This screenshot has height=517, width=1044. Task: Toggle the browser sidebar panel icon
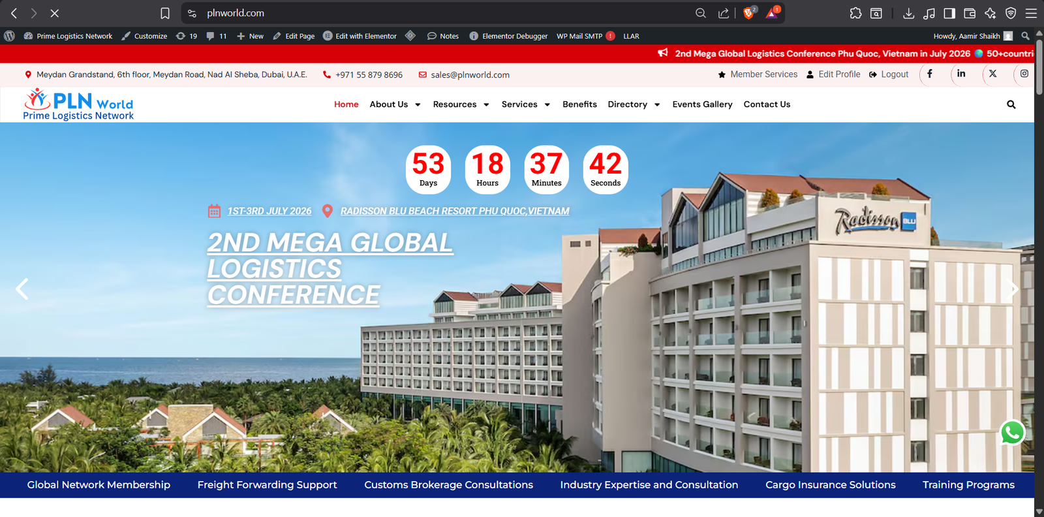[x=949, y=13]
